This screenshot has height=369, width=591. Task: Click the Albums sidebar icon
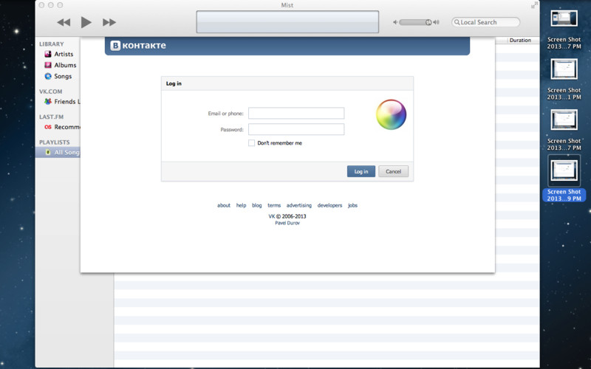pyautogui.click(x=48, y=65)
